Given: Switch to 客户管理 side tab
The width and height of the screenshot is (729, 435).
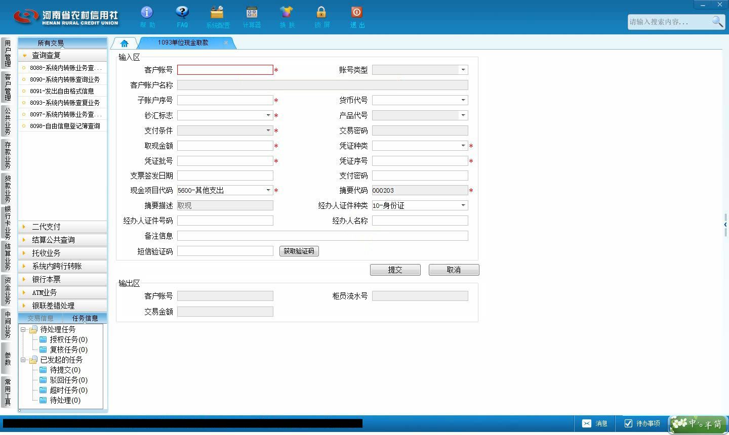Looking at the screenshot, I should pyautogui.click(x=8, y=87).
